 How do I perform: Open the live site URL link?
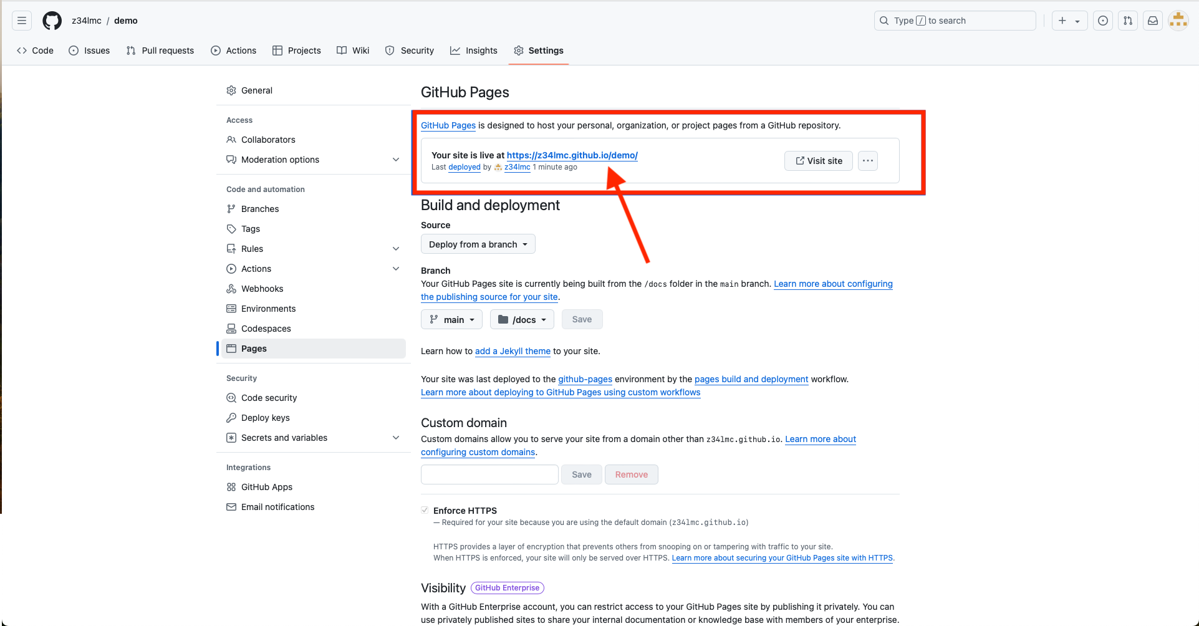click(572, 155)
